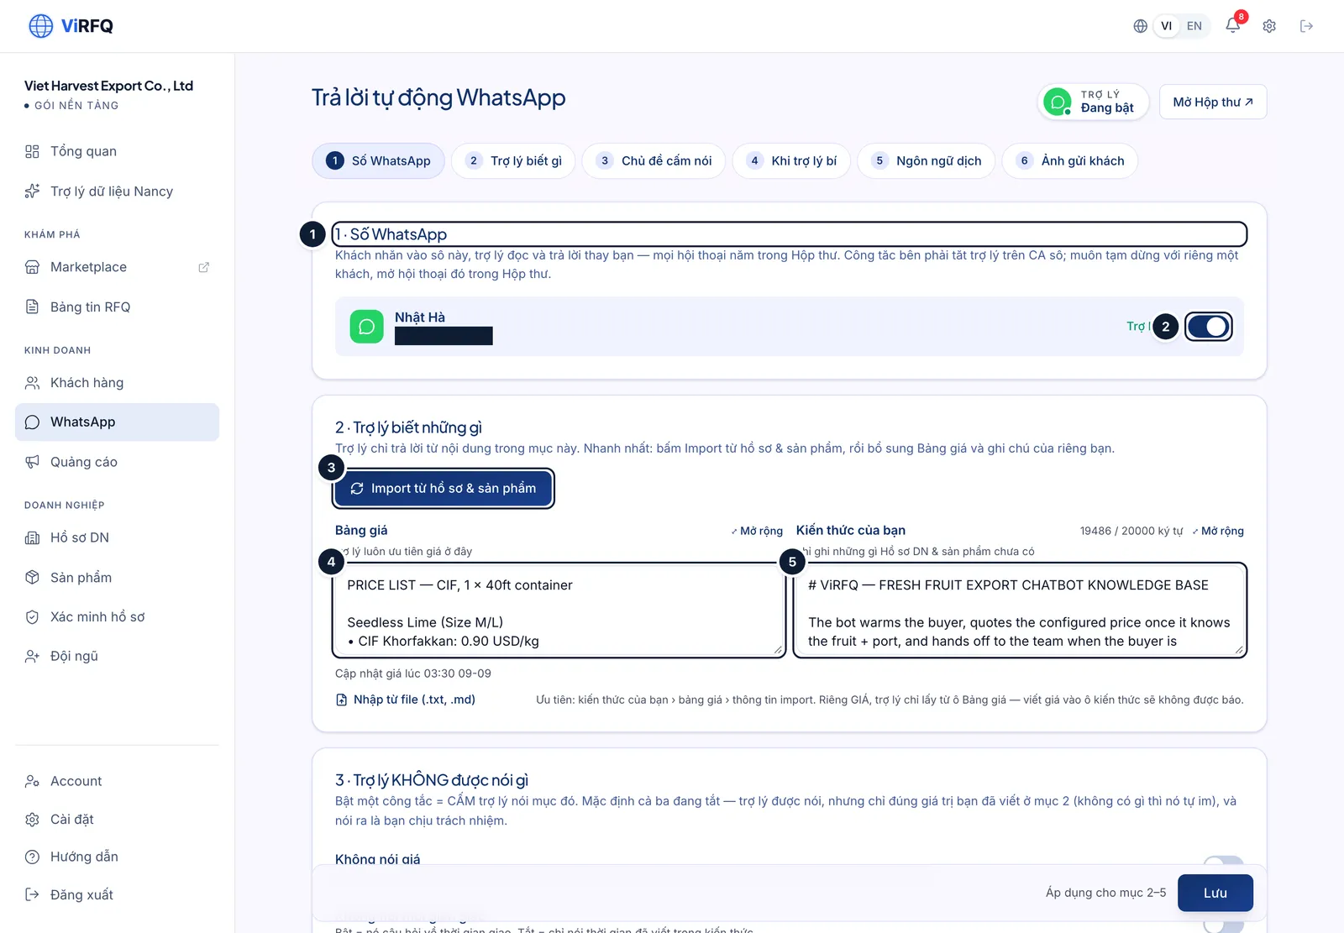Click the Đội ngũ add-user icon
The image size is (1344, 933).
click(32, 656)
